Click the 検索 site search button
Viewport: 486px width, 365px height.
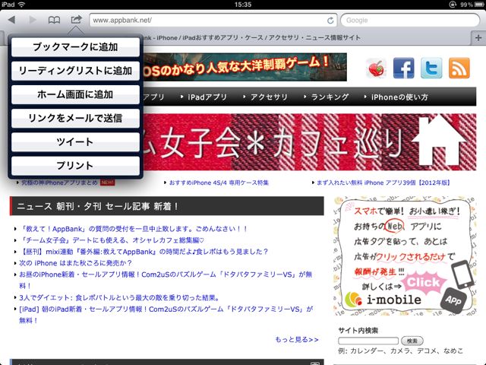pos(412,341)
